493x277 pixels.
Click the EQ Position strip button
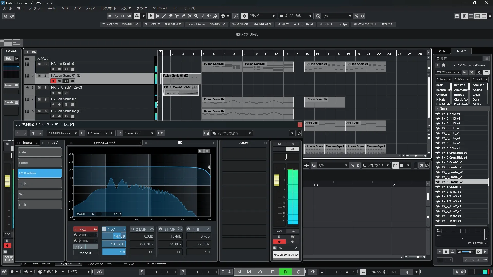[x=40, y=173]
